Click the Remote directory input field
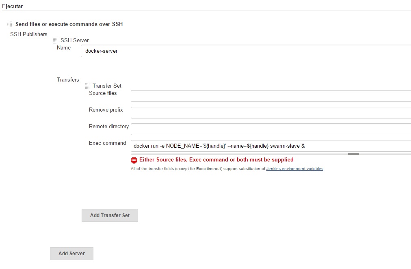The width and height of the screenshot is (411, 269). click(271, 129)
